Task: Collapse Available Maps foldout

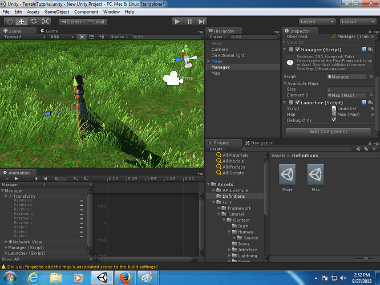Action: [285, 83]
